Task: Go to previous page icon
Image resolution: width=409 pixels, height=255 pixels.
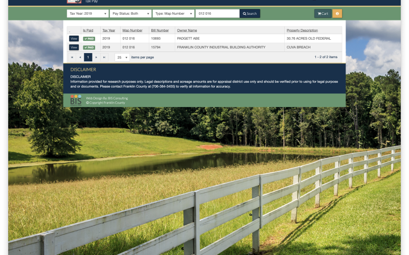Action: point(80,57)
